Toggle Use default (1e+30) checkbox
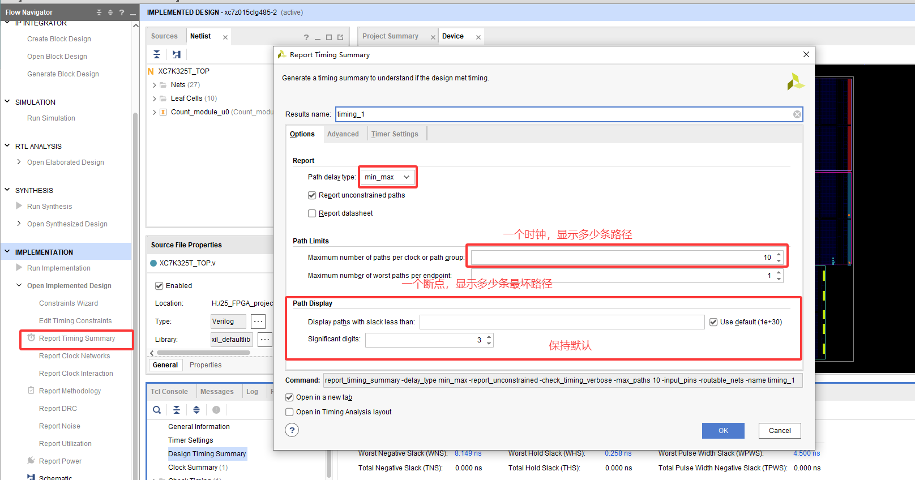915x480 pixels. pos(713,322)
